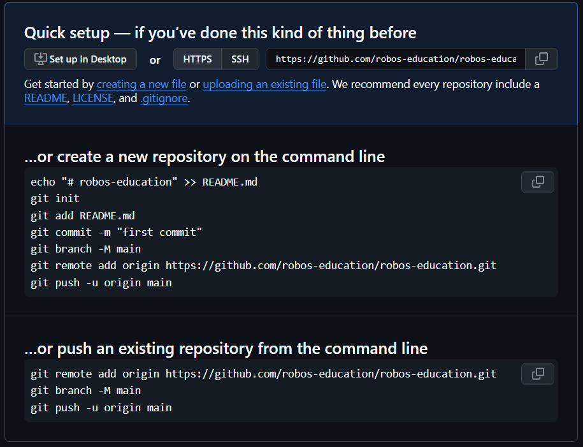
Task: Open the .gitignore link
Action: coord(164,98)
